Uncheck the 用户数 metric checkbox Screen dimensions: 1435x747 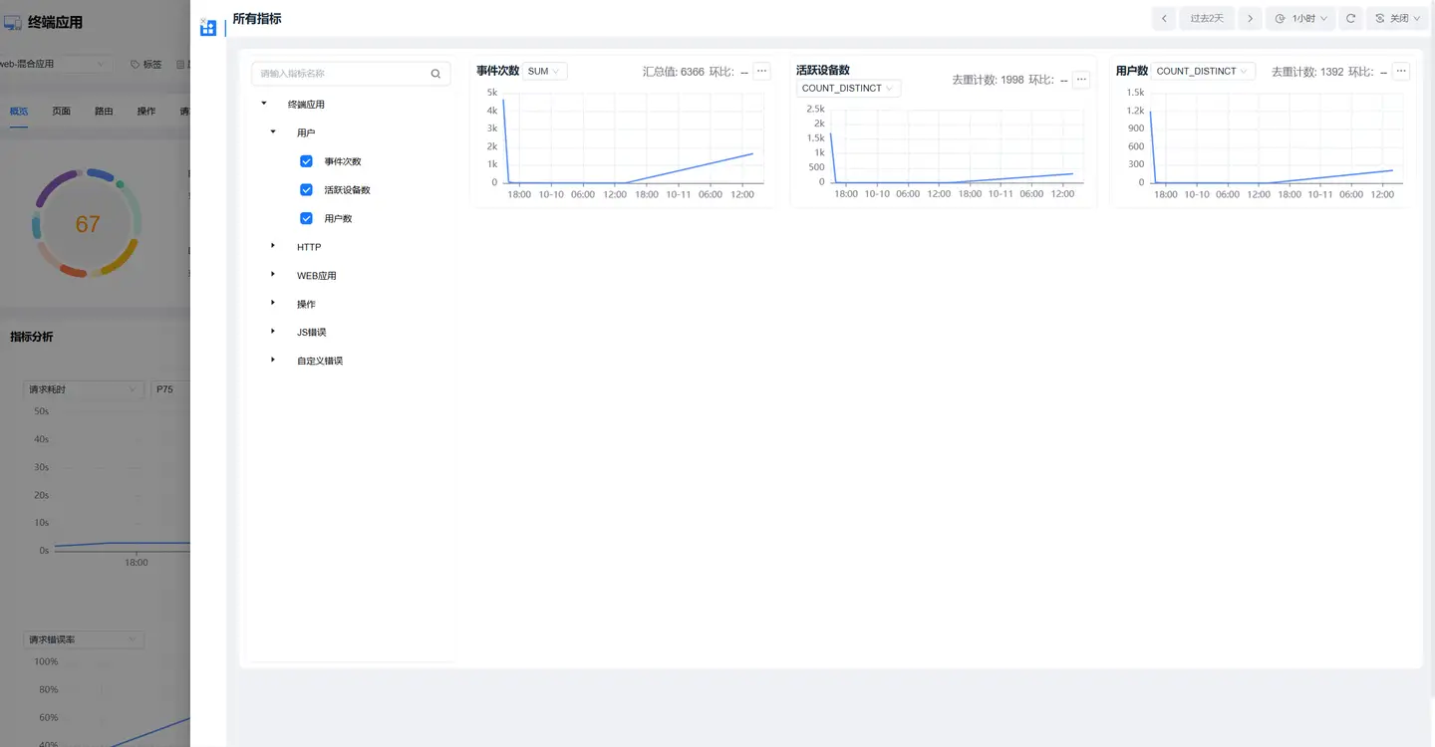[306, 218]
